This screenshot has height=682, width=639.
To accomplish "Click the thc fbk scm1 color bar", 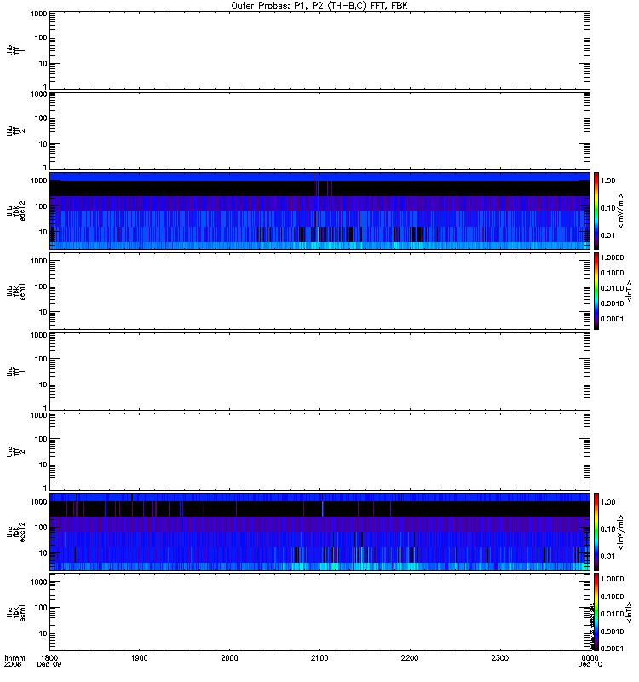I will click(596, 612).
